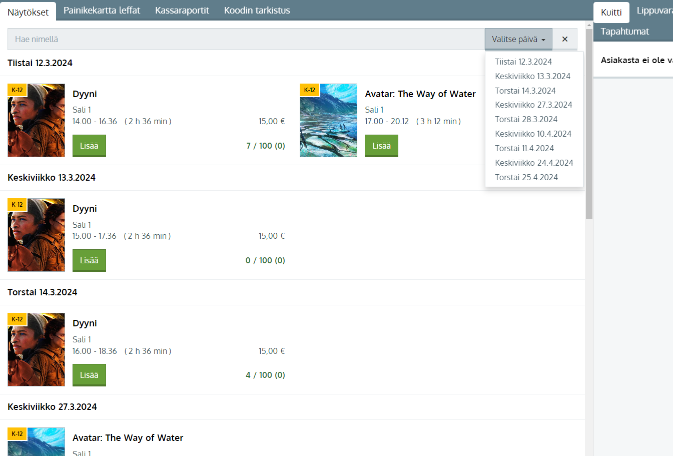The width and height of the screenshot is (673, 456).
Task: Open the Kassaraportit tab
Action: [x=182, y=11]
